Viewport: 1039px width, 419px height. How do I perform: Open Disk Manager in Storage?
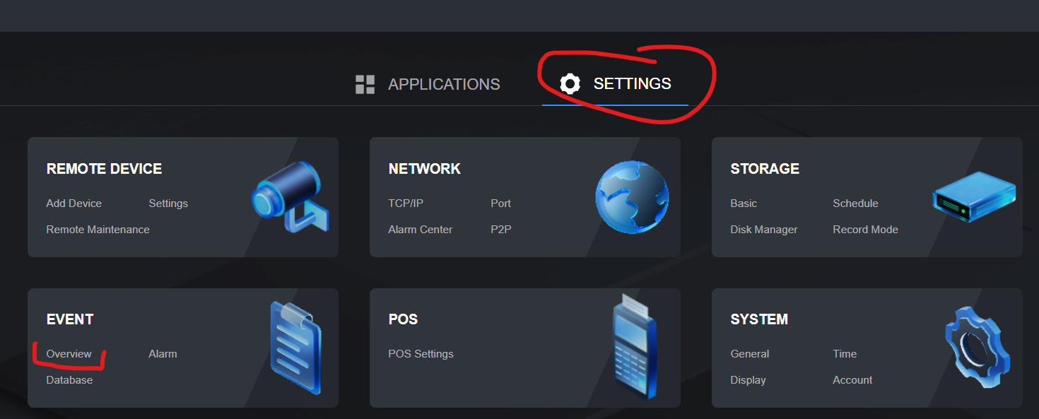[763, 230]
